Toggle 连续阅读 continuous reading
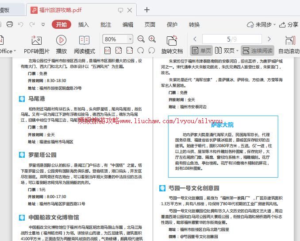This screenshot has height=241, width=300. 258,51
